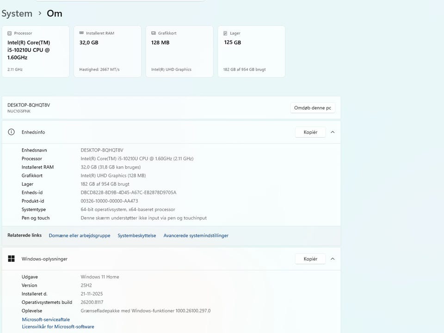Click the Relaterede links label

tap(25, 235)
